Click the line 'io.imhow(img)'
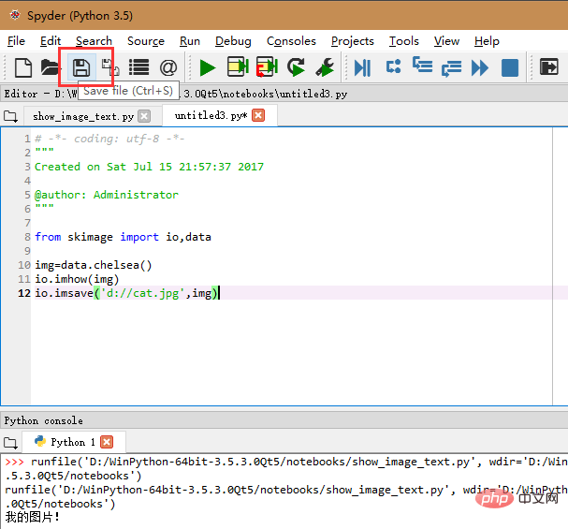This screenshot has width=568, height=529. 77,279
